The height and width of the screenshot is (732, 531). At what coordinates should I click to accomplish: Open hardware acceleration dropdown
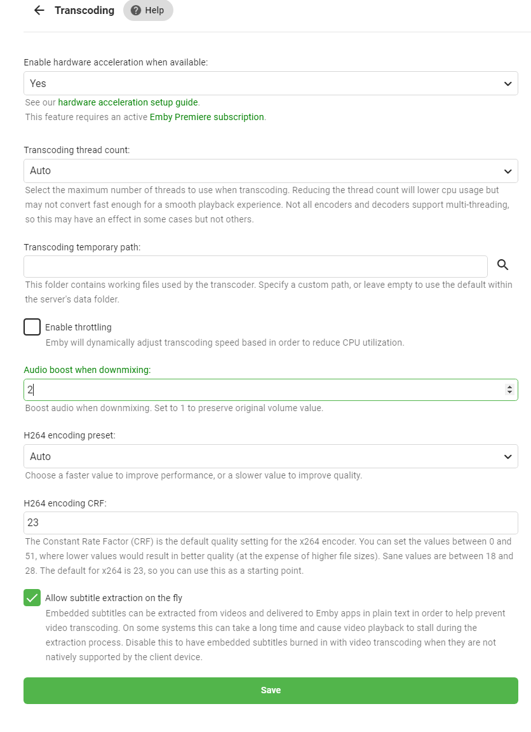click(x=271, y=83)
